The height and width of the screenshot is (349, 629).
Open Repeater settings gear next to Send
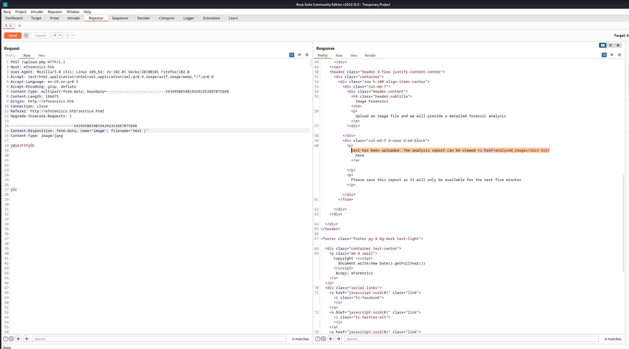26,35
